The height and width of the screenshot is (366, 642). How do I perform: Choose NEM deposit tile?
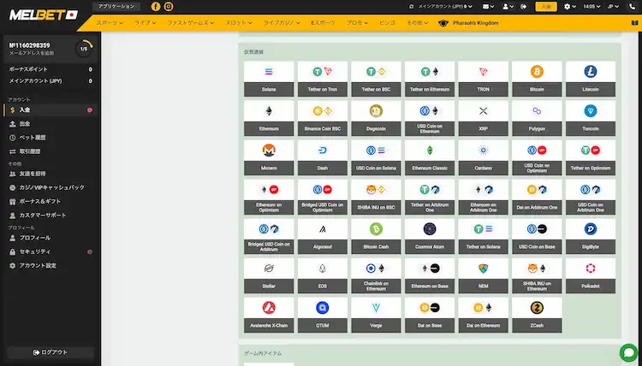483,275
